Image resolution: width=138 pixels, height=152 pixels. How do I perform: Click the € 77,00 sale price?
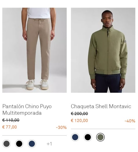pyautogui.click(x=10, y=127)
